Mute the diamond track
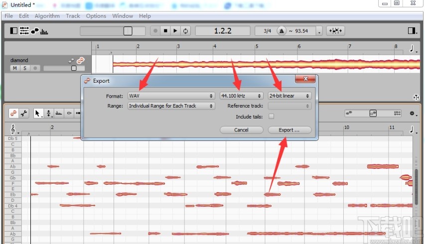Viewport: 425px width, 244px height. (14, 68)
